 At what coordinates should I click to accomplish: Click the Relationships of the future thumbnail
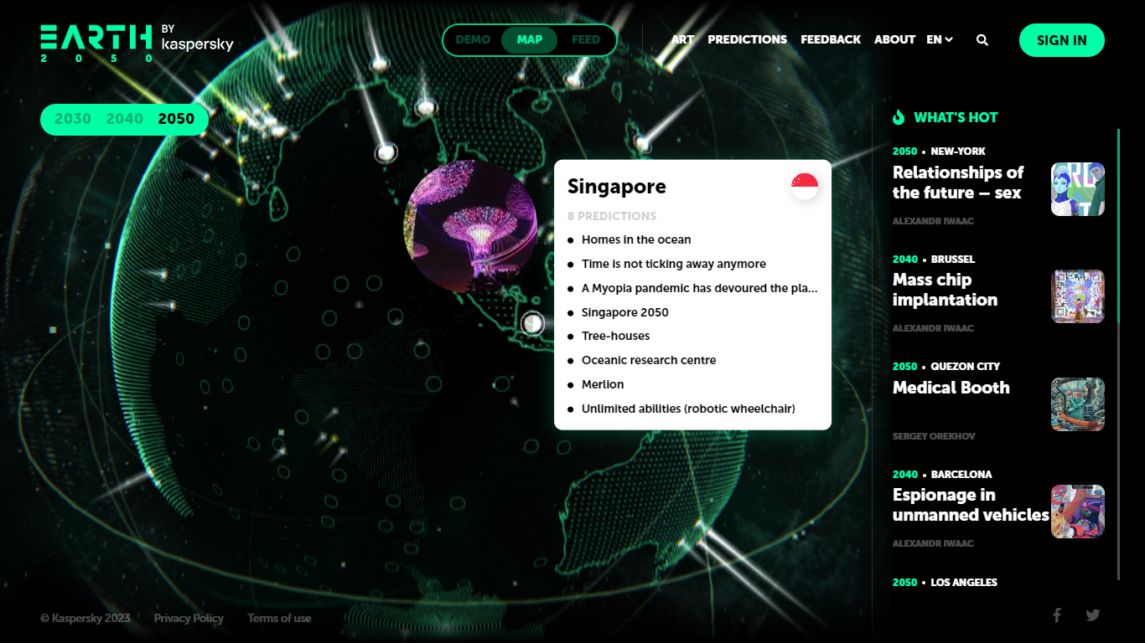(x=1078, y=189)
